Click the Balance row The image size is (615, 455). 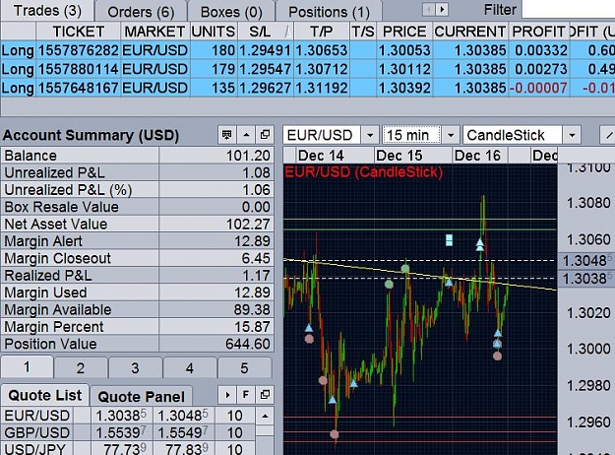(x=138, y=156)
